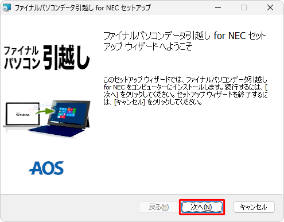The width and height of the screenshot is (284, 222).
Task: Close the setup wizard window
Action: (270, 7)
